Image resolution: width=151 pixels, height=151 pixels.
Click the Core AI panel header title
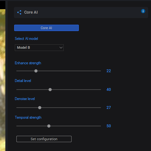coord(31,12)
